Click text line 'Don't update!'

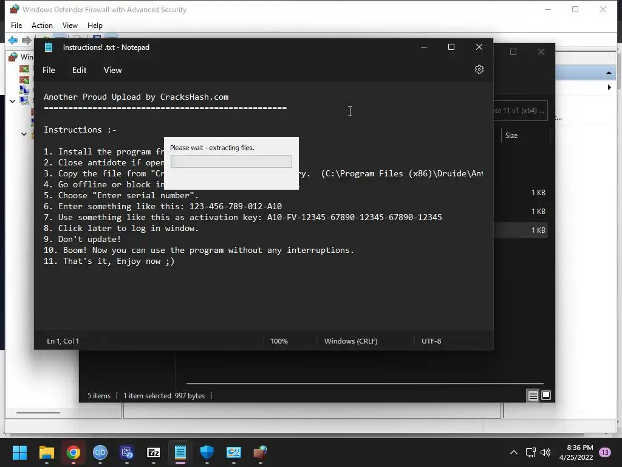[90, 239]
